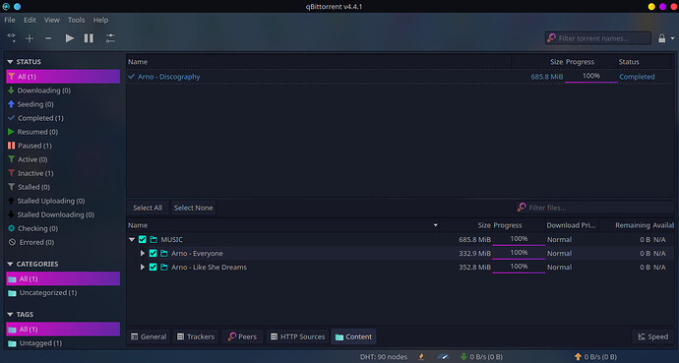This screenshot has height=363, width=679.
Task: Collapse the TAGS section
Action: [10, 314]
